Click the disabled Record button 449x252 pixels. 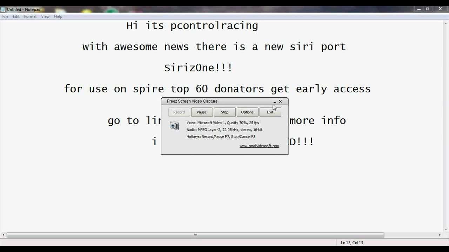point(179,112)
